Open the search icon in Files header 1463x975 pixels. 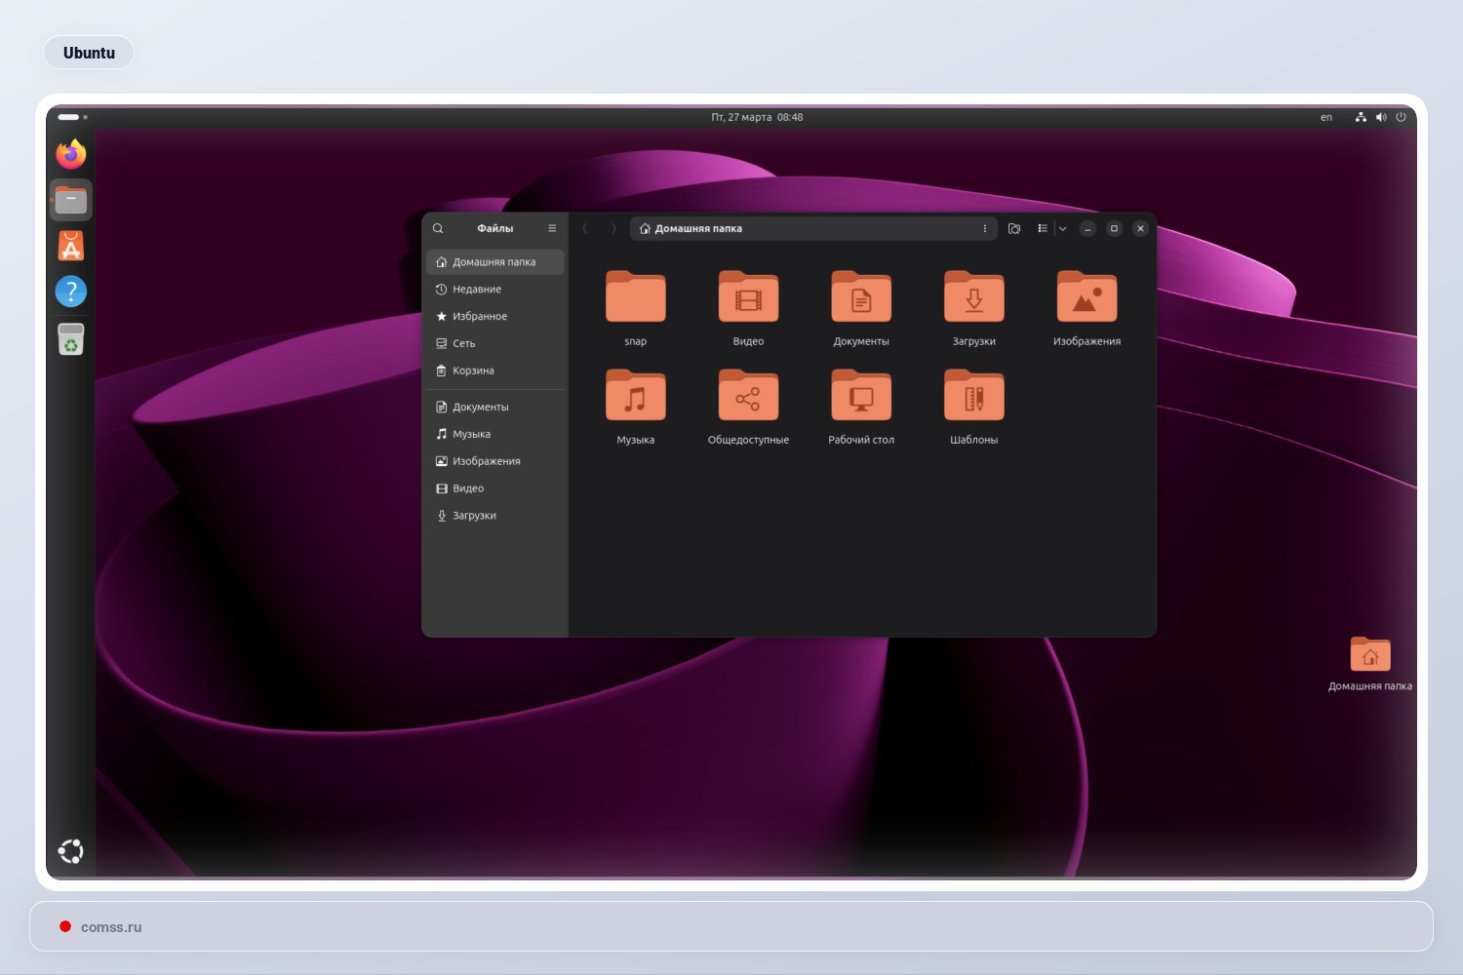click(x=438, y=227)
